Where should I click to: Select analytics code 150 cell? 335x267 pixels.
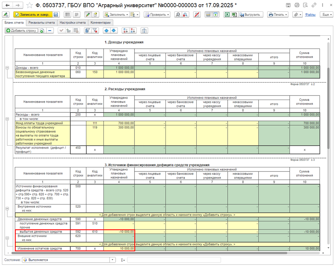coord(95,74)
